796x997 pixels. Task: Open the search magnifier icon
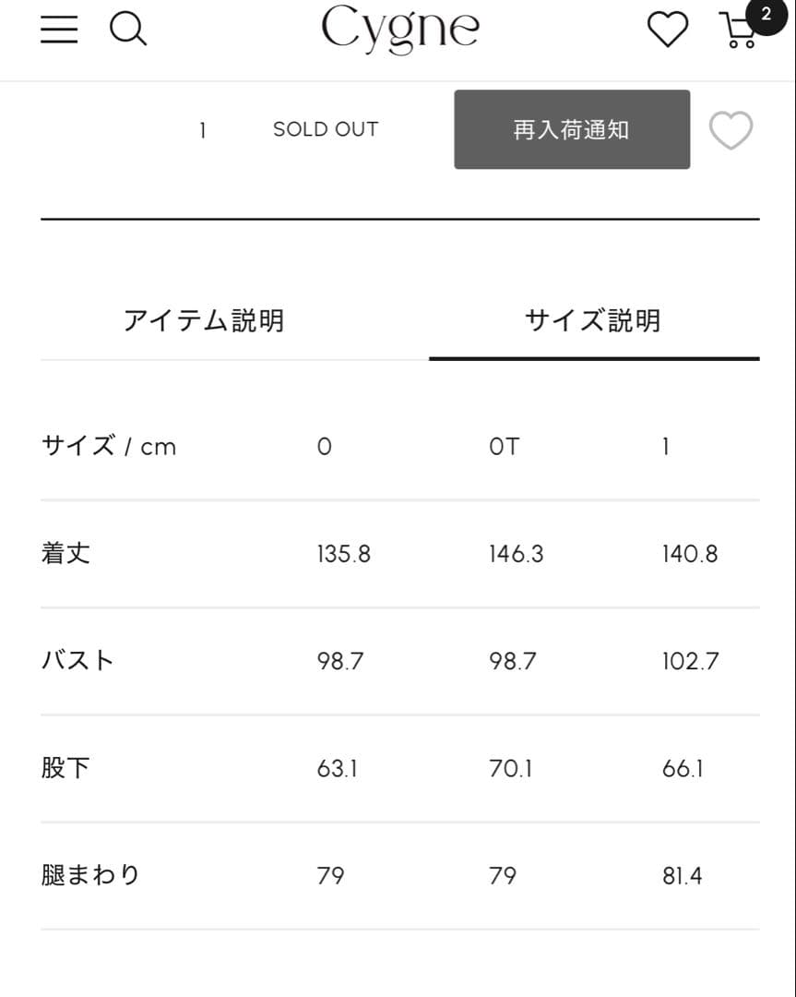tap(128, 29)
